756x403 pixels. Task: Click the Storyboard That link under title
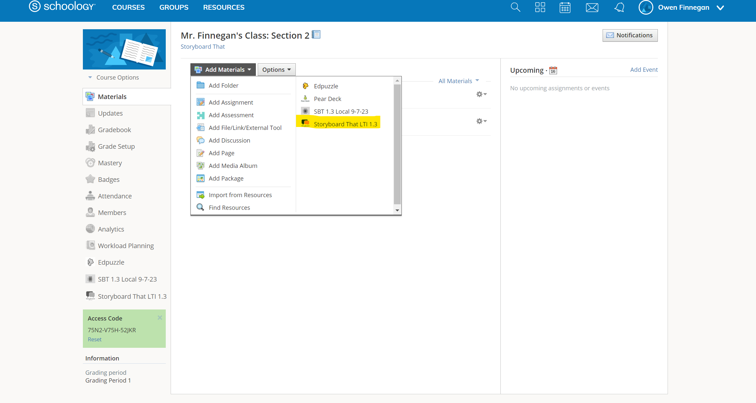(202, 46)
